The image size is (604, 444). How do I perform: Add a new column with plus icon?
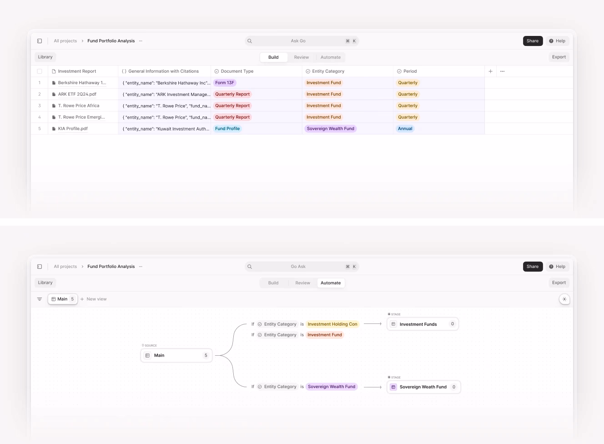coord(490,71)
